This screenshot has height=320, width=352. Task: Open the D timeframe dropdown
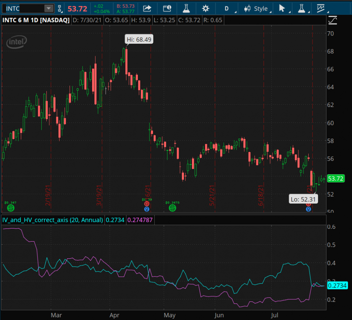click(229, 9)
